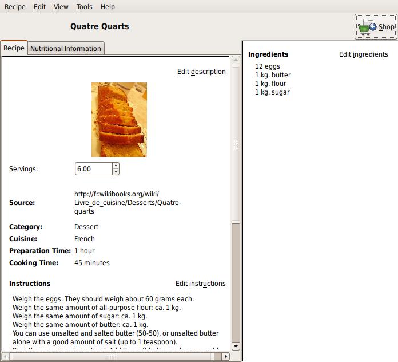Click the Quatre Quarts cake photo
398x362 pixels.
click(119, 120)
